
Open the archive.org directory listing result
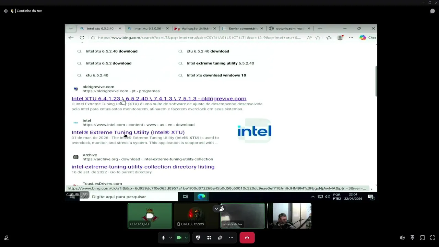pyautogui.click(x=143, y=167)
